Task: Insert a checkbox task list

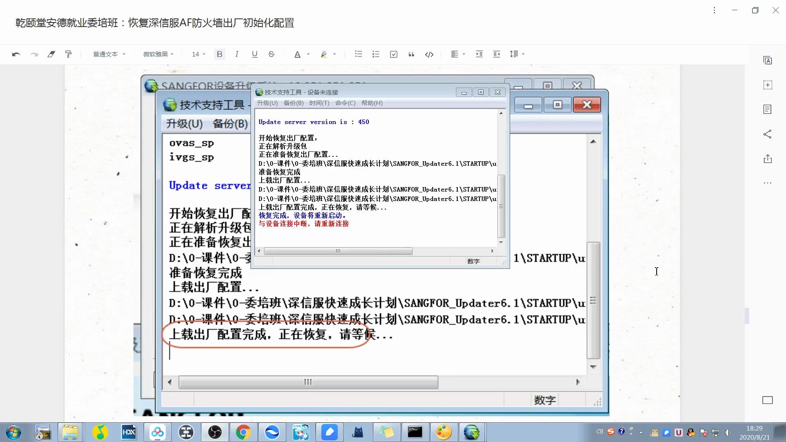Action: coord(394,54)
